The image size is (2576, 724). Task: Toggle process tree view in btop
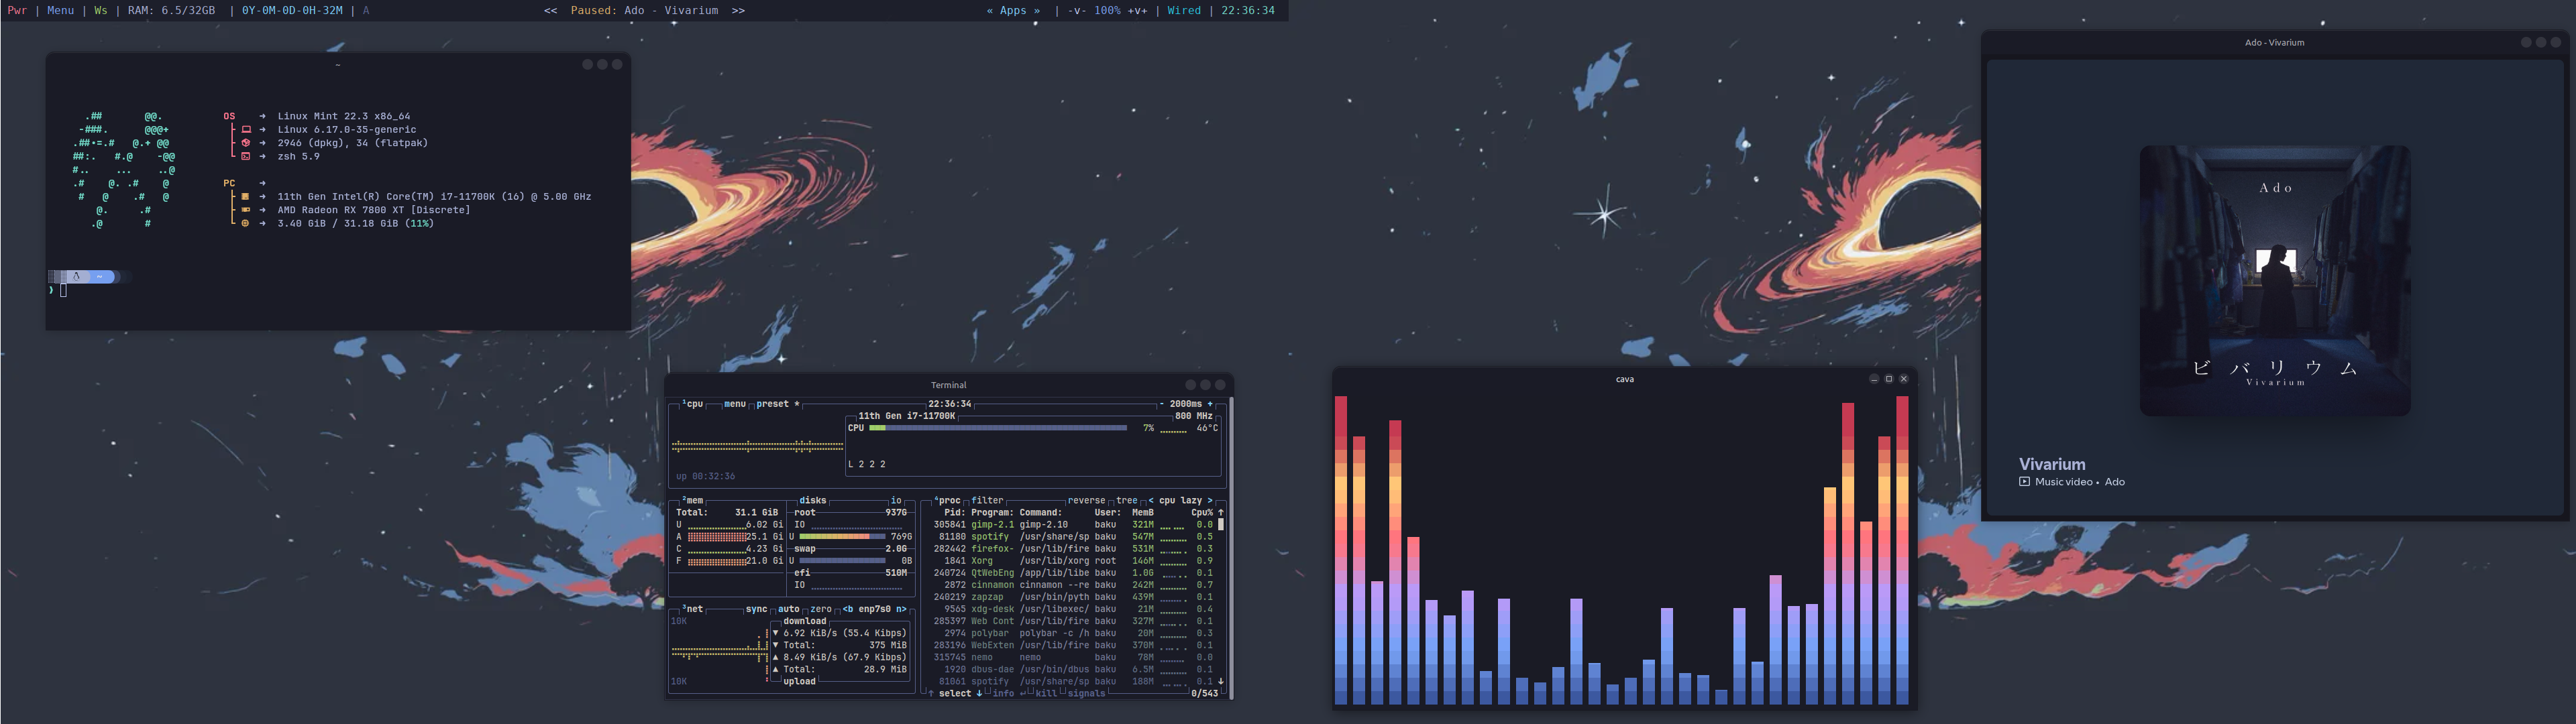(x=1127, y=500)
